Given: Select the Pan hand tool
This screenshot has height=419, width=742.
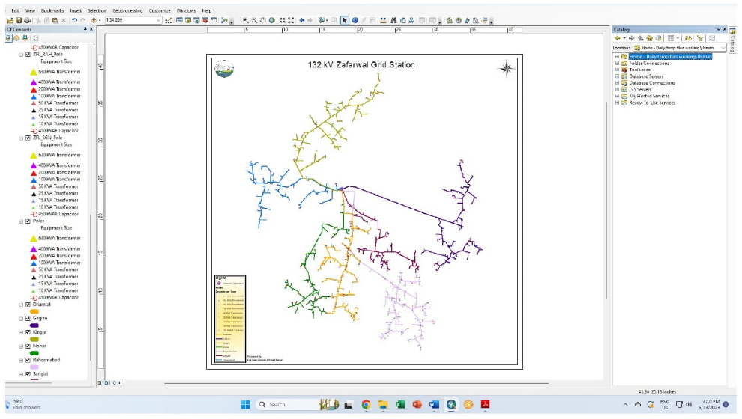Looking at the screenshot, I should point(262,20).
